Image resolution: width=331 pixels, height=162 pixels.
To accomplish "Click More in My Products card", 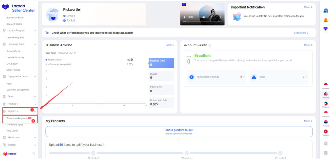I will point(308,121).
